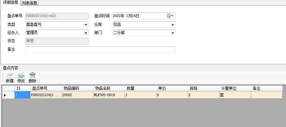Click the 盘点单号 field PDD2022124214421

pyautogui.click(x=57, y=16)
